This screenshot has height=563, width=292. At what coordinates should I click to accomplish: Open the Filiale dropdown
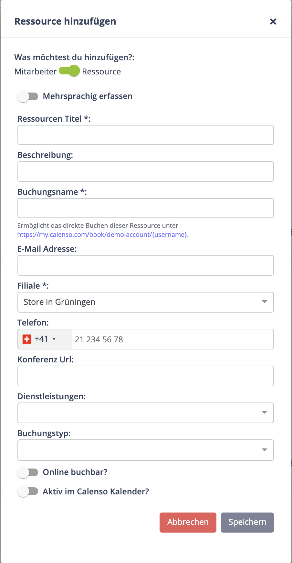click(146, 302)
